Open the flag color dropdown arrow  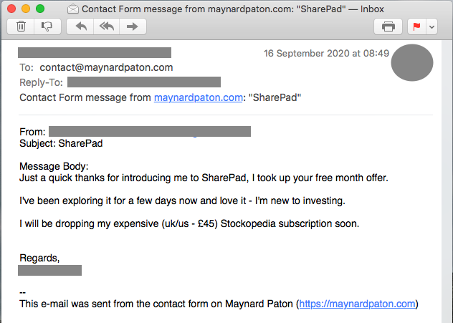pyautogui.click(x=431, y=26)
